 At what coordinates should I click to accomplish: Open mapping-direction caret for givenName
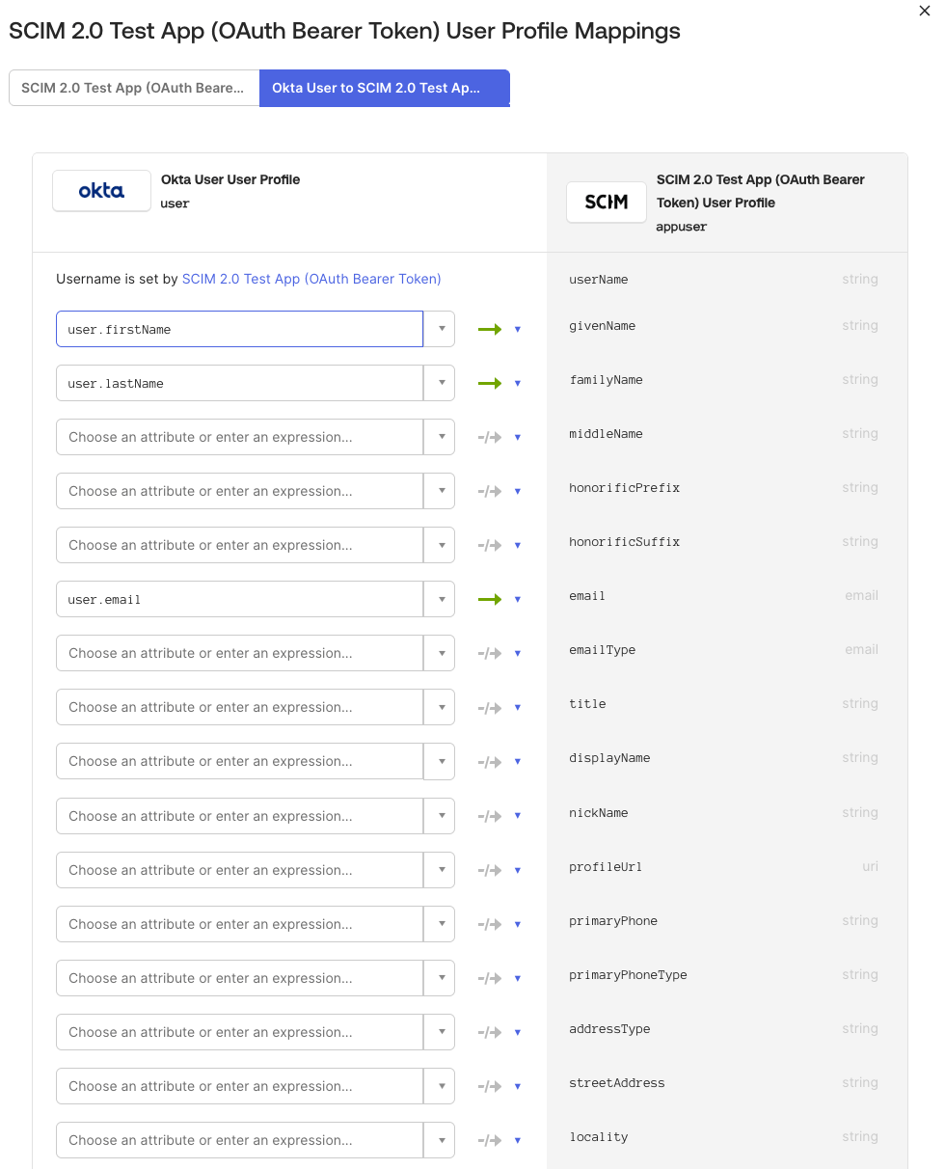518,330
